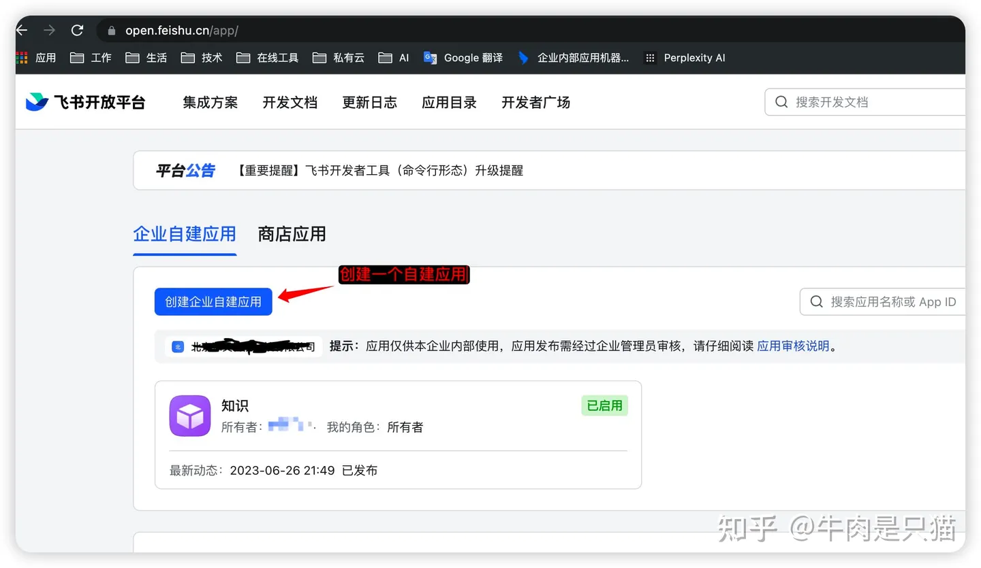The width and height of the screenshot is (981, 568).
Task: Click the magnifier icon in app search
Action: (816, 301)
